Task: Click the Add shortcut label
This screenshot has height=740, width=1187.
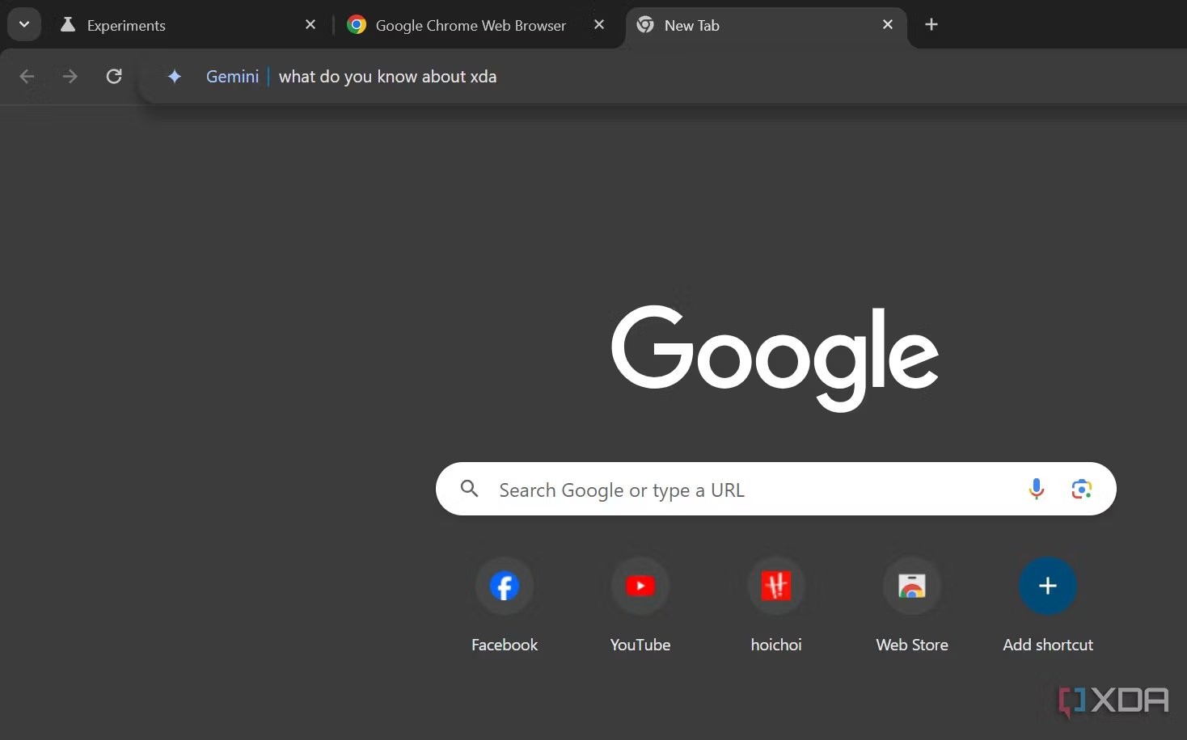Action: (x=1048, y=645)
